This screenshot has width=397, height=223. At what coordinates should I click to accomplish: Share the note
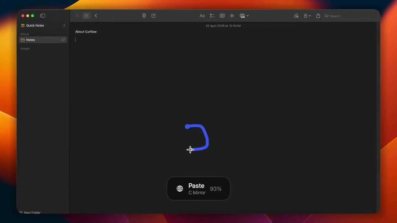(318, 16)
